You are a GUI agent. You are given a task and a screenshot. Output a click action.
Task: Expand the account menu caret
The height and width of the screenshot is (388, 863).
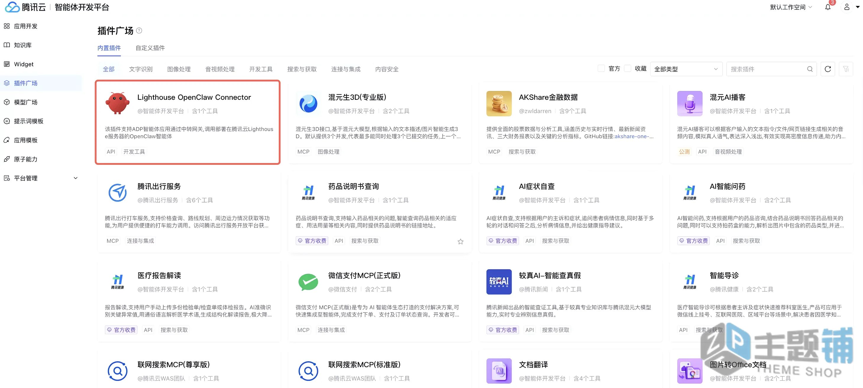(x=858, y=7)
